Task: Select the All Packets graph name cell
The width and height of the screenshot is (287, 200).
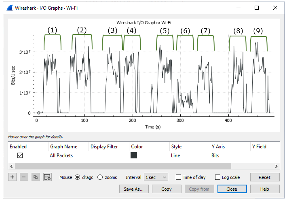Action: coord(61,155)
